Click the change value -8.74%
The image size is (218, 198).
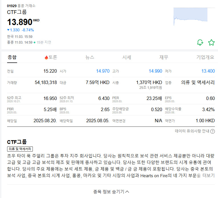pos(28,30)
